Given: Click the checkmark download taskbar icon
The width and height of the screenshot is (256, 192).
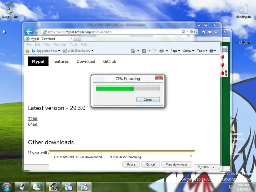Looking at the screenshot, I should 37,187.
